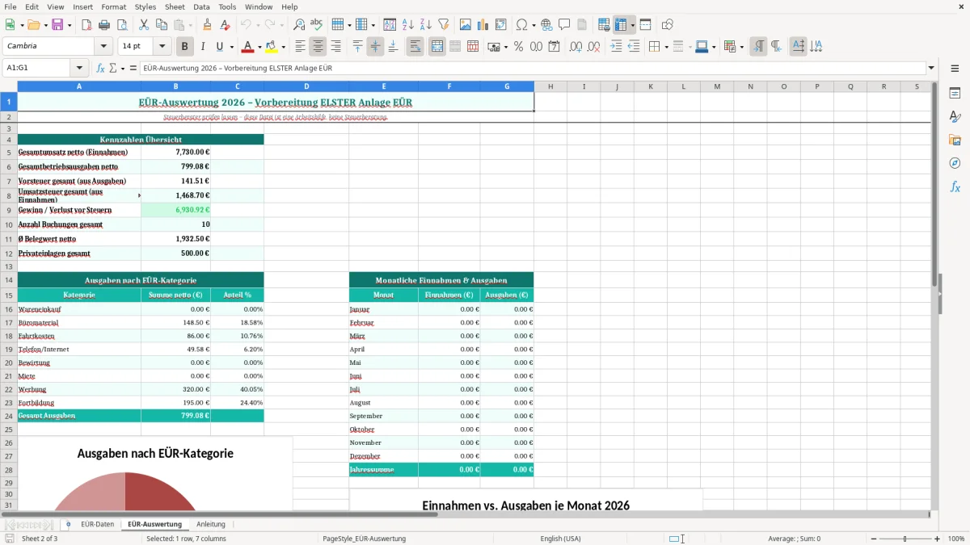This screenshot has width=970, height=545.
Task: Sort descending with the Z-A arrow icon
Action: pos(426,25)
